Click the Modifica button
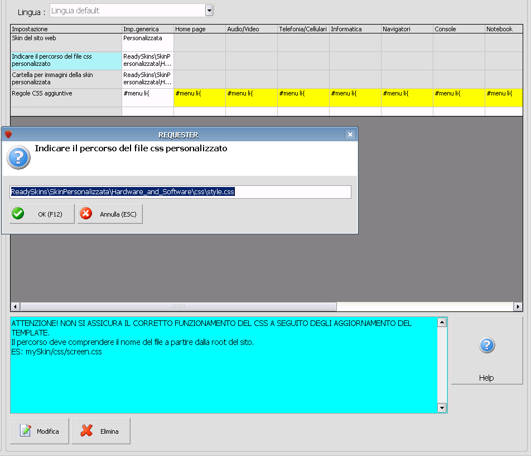Image resolution: width=531 pixels, height=456 pixels. point(40,431)
